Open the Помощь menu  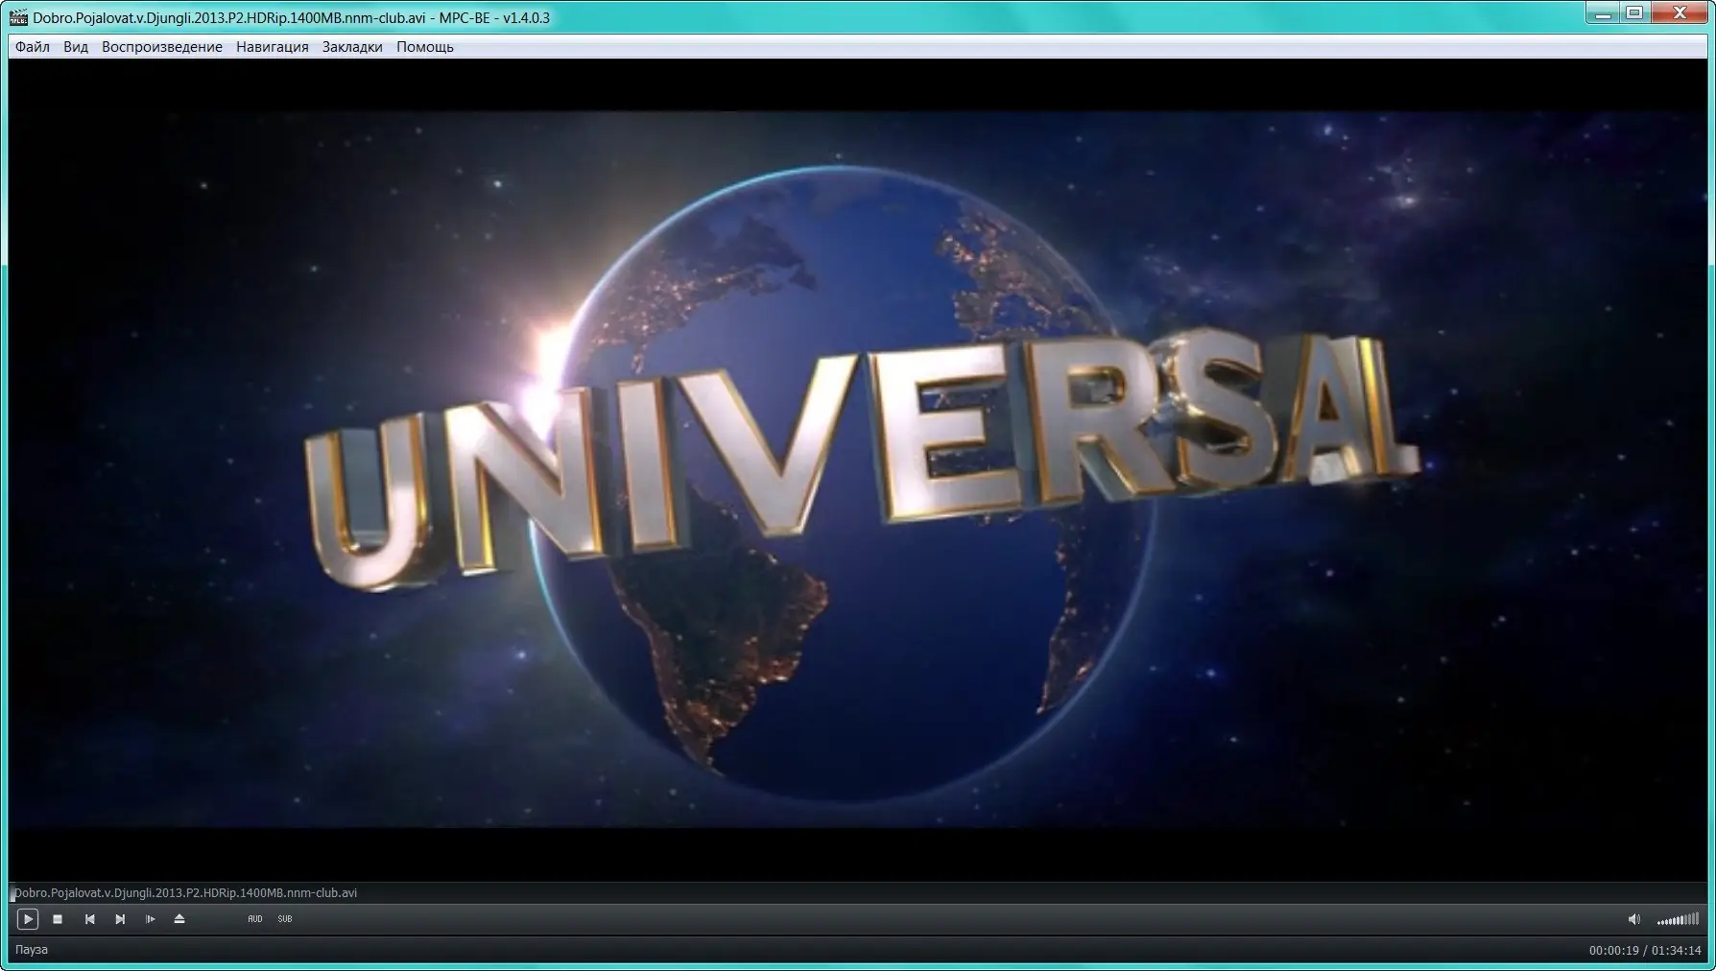[425, 47]
